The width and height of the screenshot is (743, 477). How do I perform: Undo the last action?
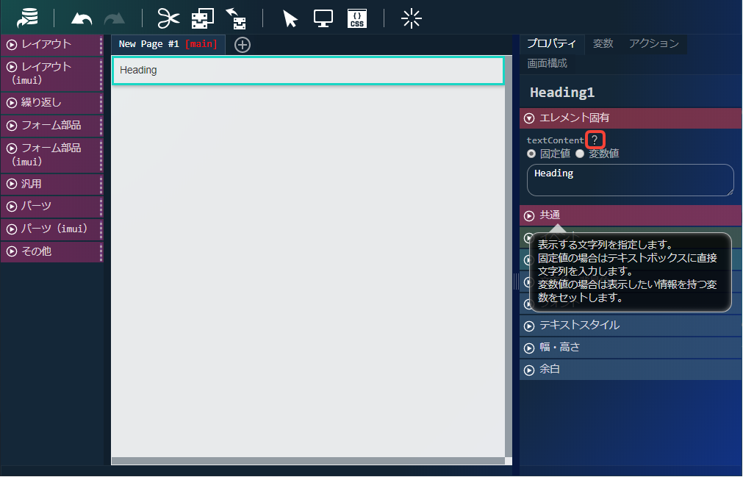82,19
